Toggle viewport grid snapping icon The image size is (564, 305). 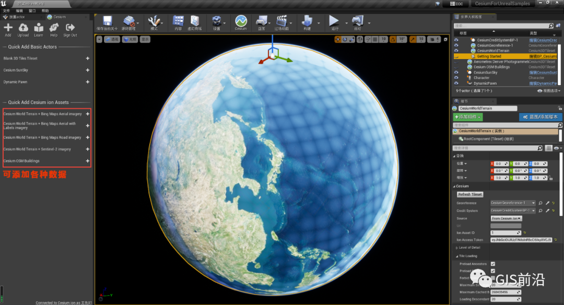[375, 40]
